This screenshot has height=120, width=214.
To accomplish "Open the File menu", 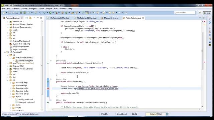I will (4, 9).
